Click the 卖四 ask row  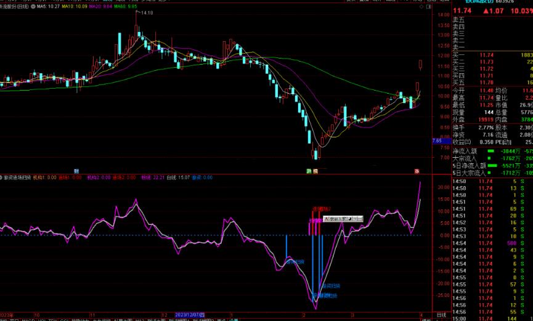coord(492,27)
